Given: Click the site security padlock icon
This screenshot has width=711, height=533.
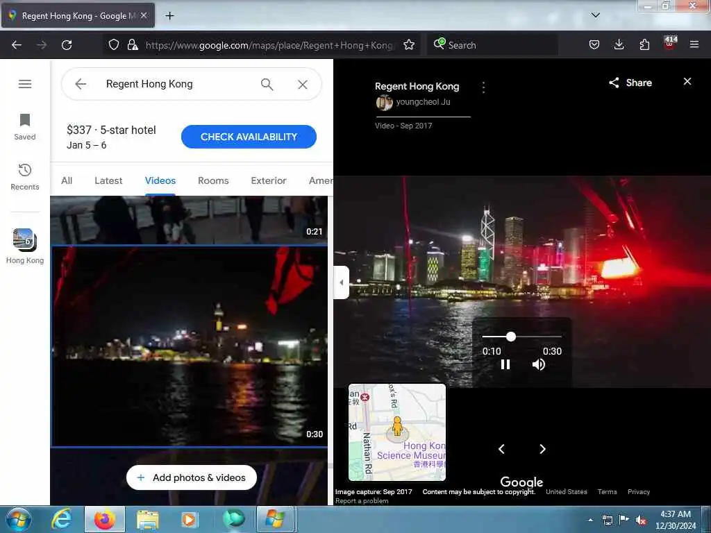Looking at the screenshot, I should [x=133, y=44].
